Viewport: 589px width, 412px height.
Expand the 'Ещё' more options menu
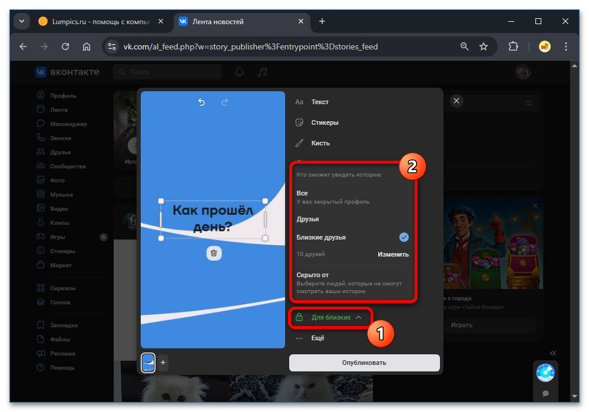tap(317, 338)
